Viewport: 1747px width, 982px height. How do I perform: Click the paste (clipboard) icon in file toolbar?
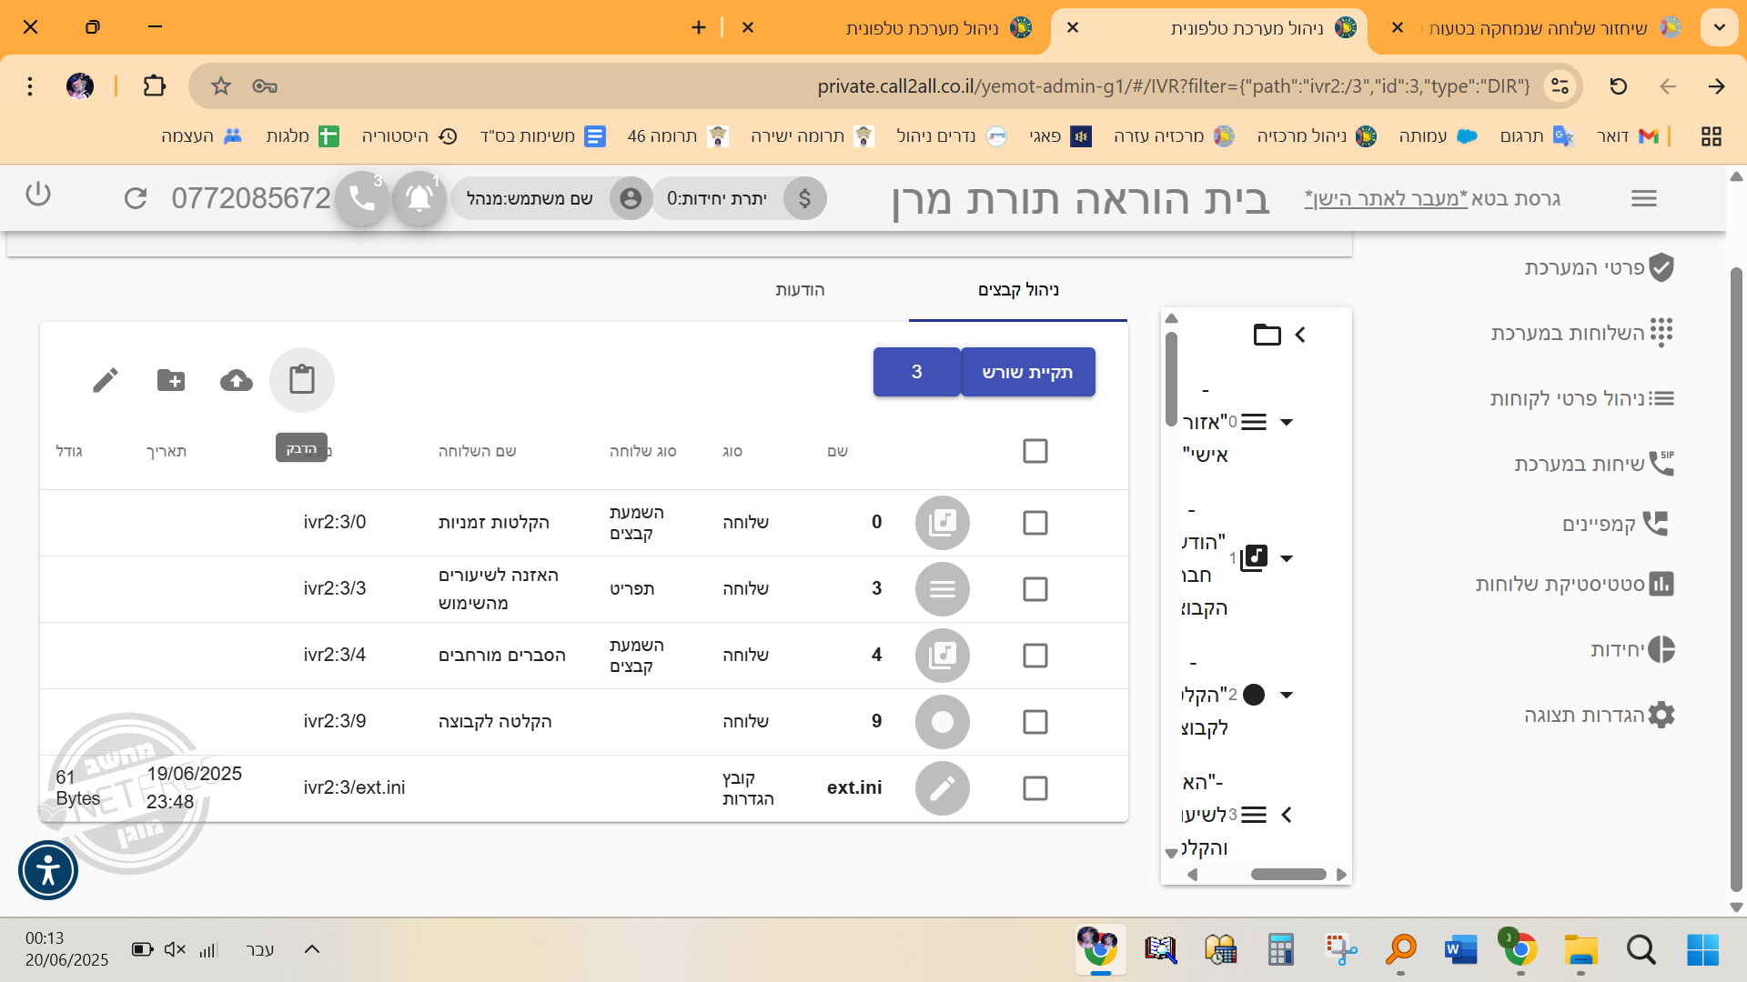click(x=302, y=379)
